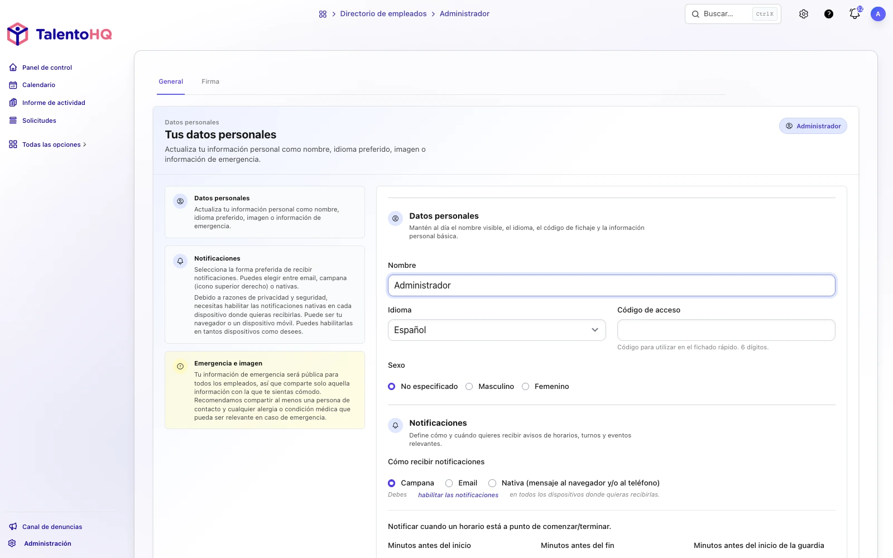Go to Directorio de empleados breadcrumb
Image resolution: width=893 pixels, height=558 pixels.
coord(383,14)
